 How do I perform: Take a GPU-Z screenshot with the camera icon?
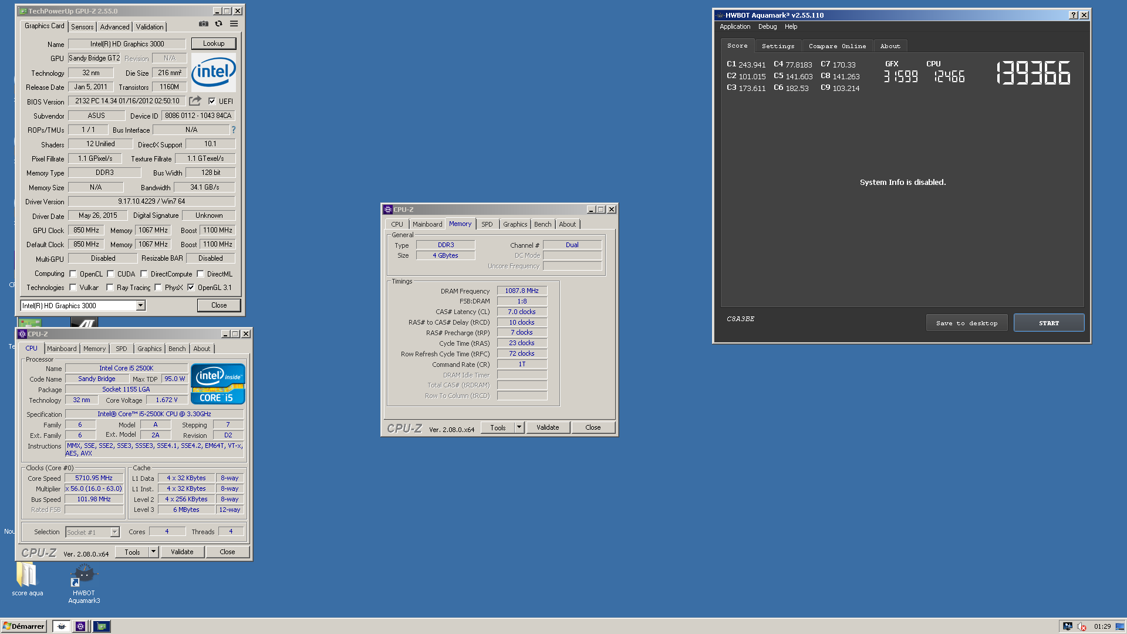pos(204,24)
